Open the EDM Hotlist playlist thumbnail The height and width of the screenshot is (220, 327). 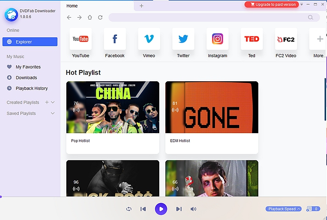pyautogui.click(x=212, y=107)
